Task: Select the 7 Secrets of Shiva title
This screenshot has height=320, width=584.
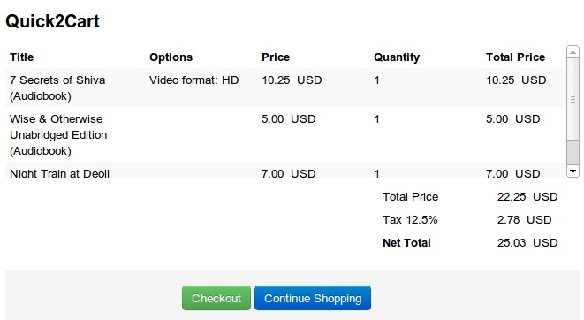Action: point(57,88)
